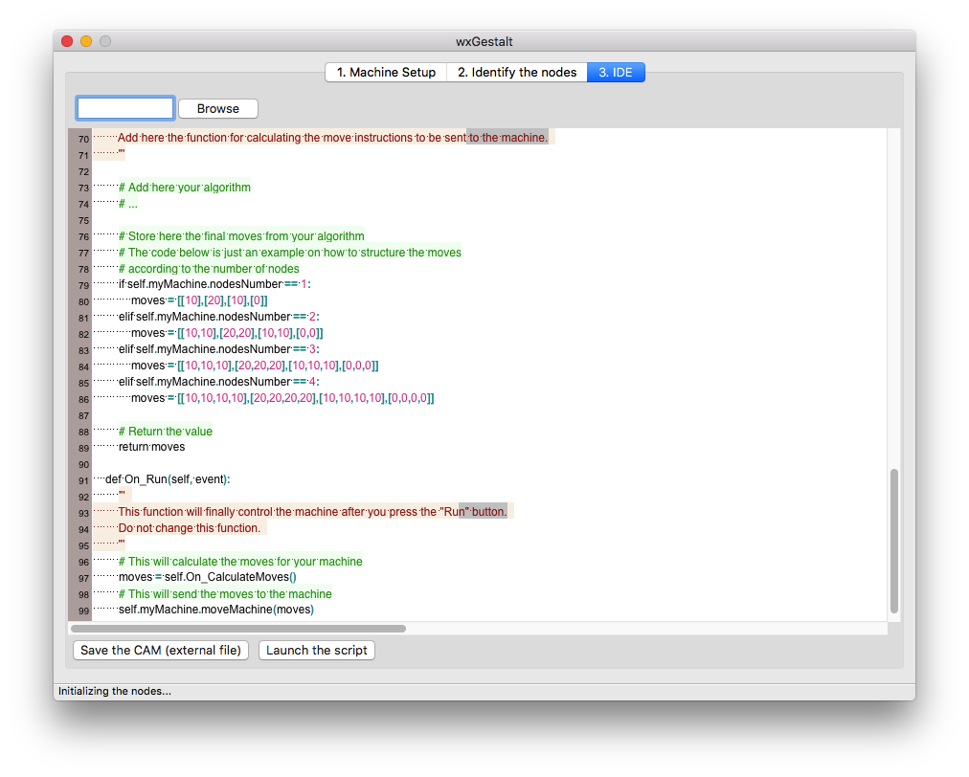Click the 'Initializing the nodes...' status bar text

[x=115, y=691]
